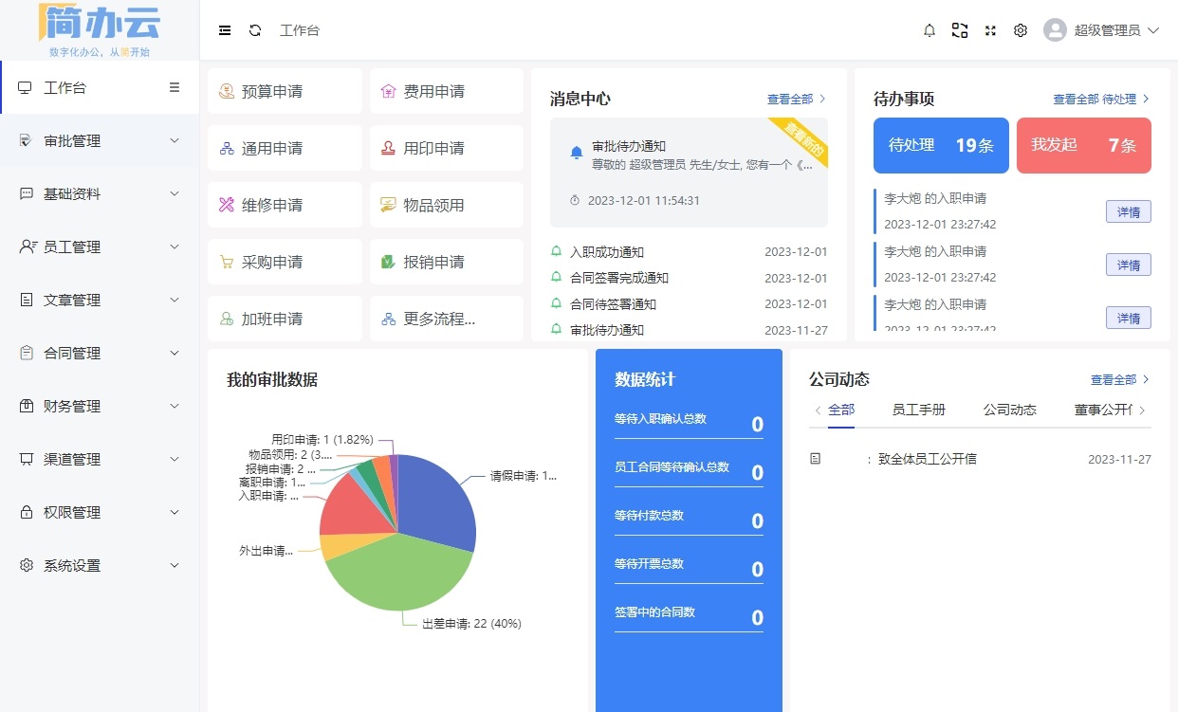Click the first 详情 button in 待办事项

[1128, 211]
